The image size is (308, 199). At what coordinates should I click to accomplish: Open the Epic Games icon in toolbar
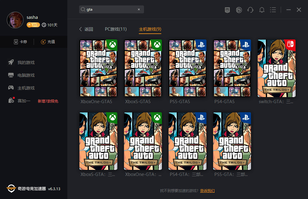point(227,10)
